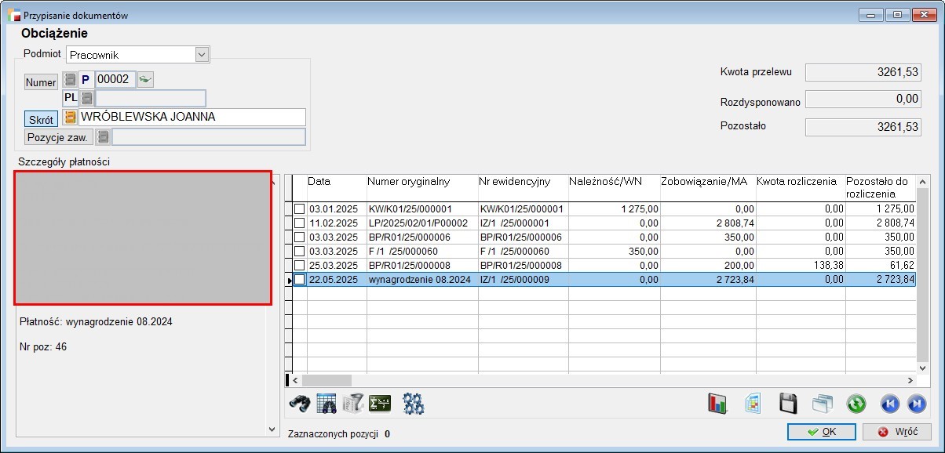Click the Numer button

click(x=41, y=82)
